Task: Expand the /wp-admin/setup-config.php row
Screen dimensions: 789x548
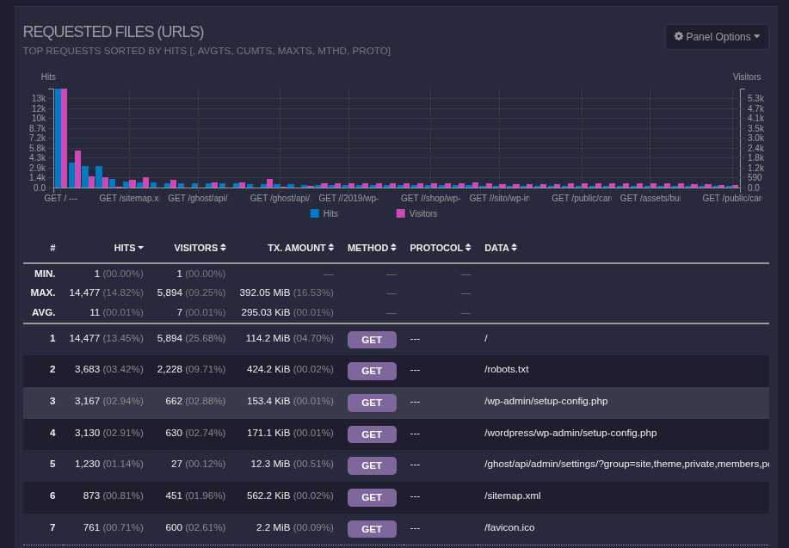Action: click(546, 401)
